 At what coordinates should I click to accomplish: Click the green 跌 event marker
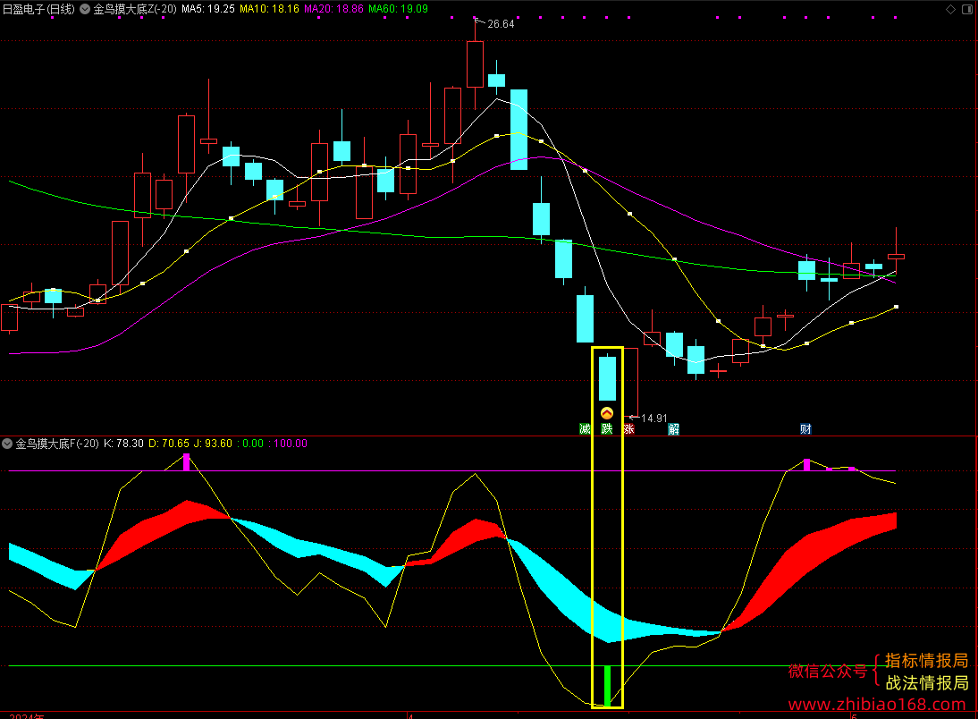tap(607, 428)
